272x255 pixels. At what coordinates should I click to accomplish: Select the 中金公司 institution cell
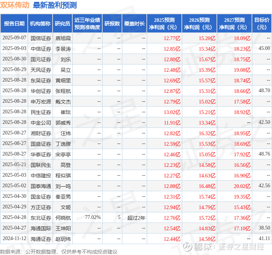click(x=41, y=123)
